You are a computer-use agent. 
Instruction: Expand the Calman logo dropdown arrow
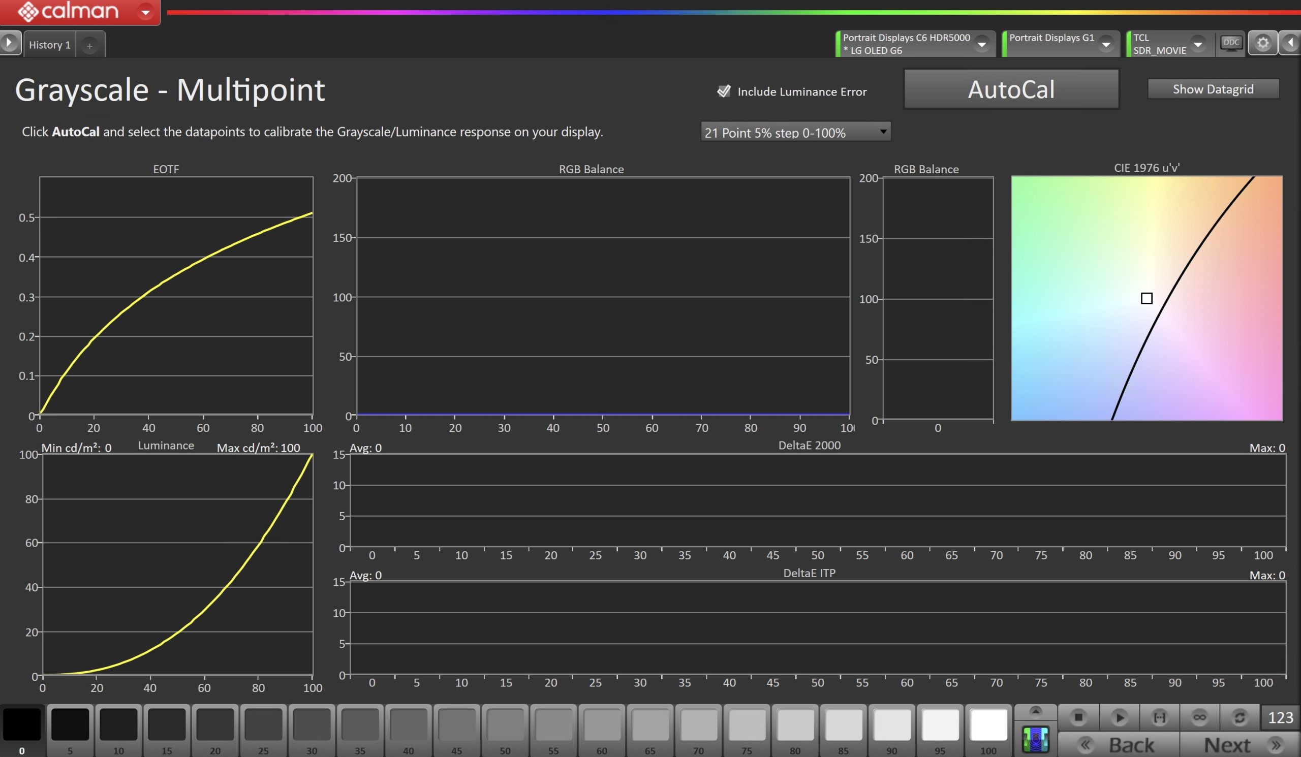click(145, 11)
